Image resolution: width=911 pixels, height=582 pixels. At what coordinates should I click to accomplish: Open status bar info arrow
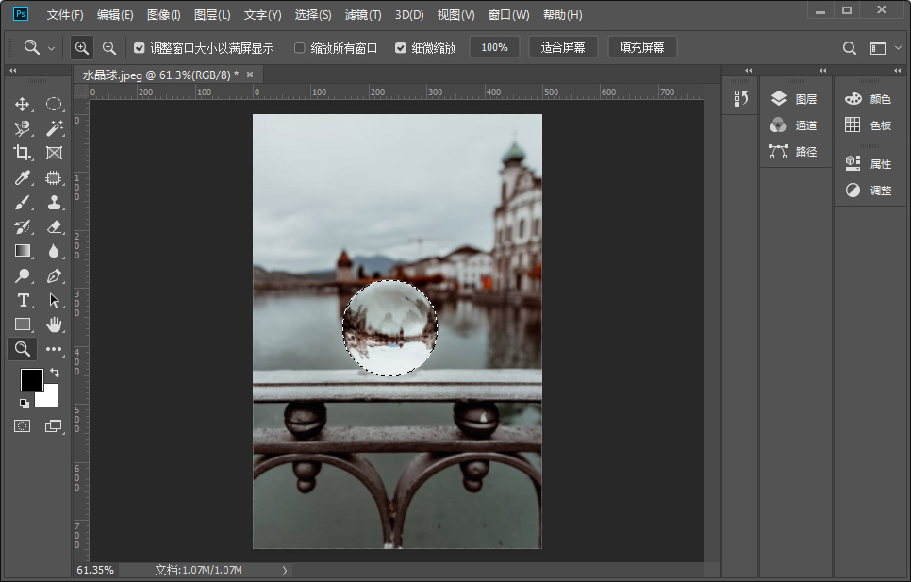284,570
